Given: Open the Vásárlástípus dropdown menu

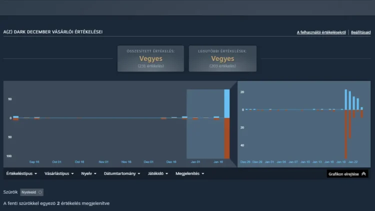Looking at the screenshot, I should click(x=59, y=174).
